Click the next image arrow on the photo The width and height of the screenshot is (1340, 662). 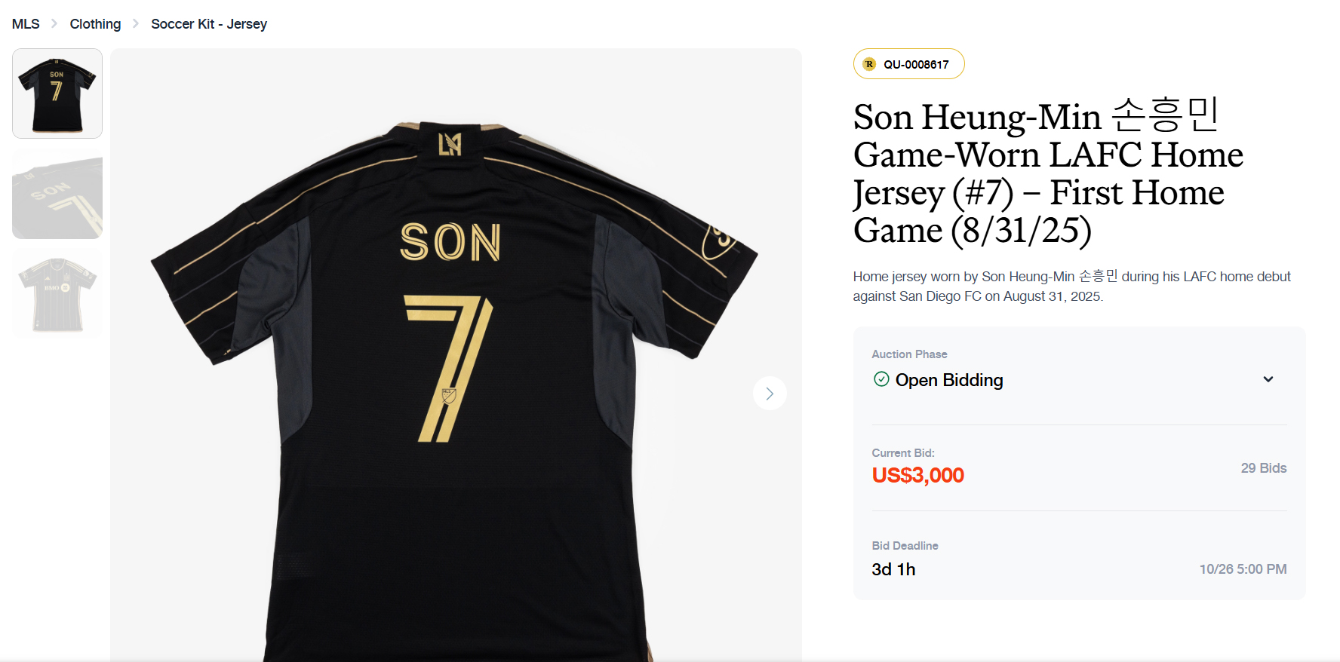pyautogui.click(x=770, y=393)
